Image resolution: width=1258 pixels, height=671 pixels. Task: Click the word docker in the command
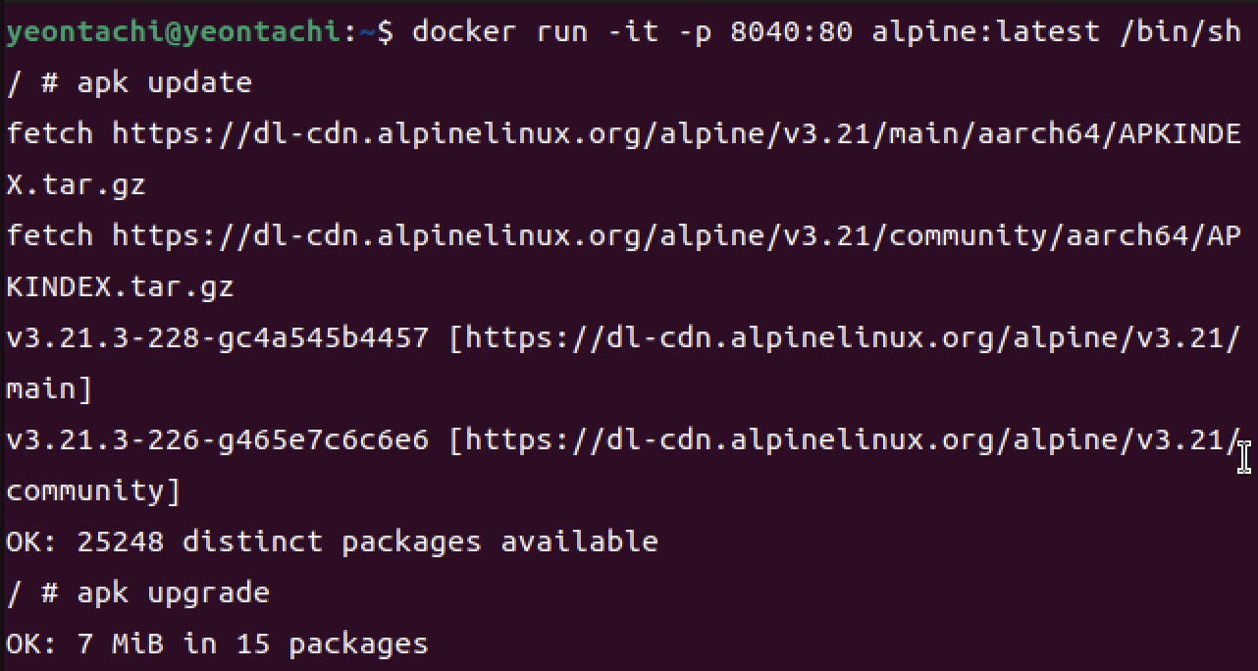tap(464, 31)
